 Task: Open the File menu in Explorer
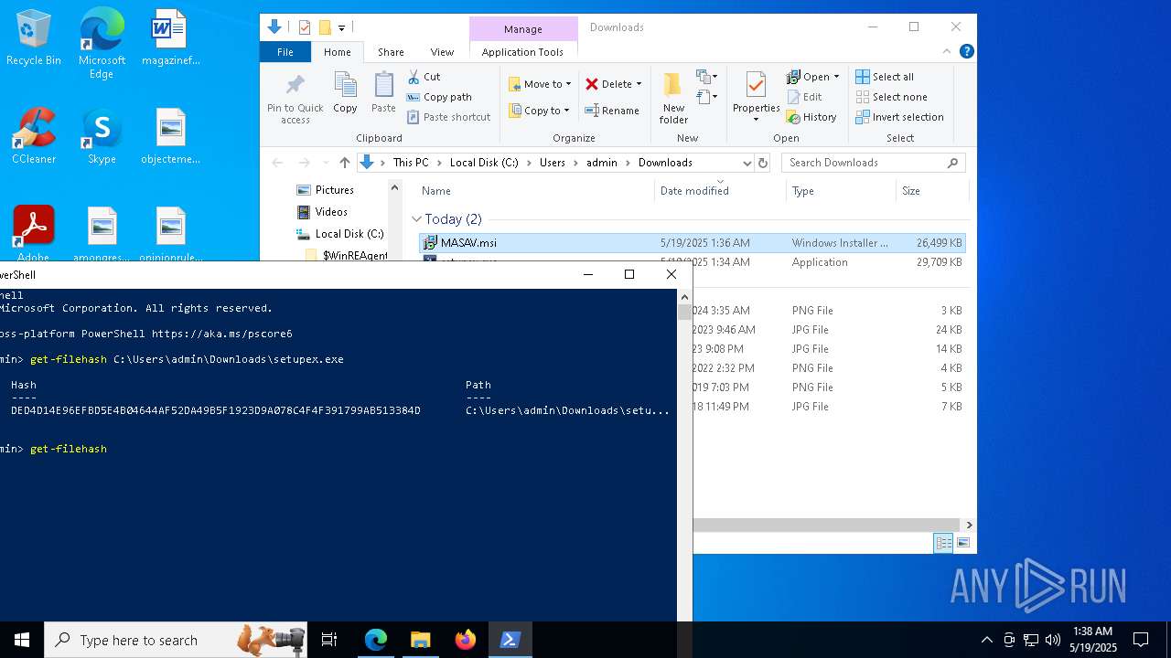[x=285, y=52]
